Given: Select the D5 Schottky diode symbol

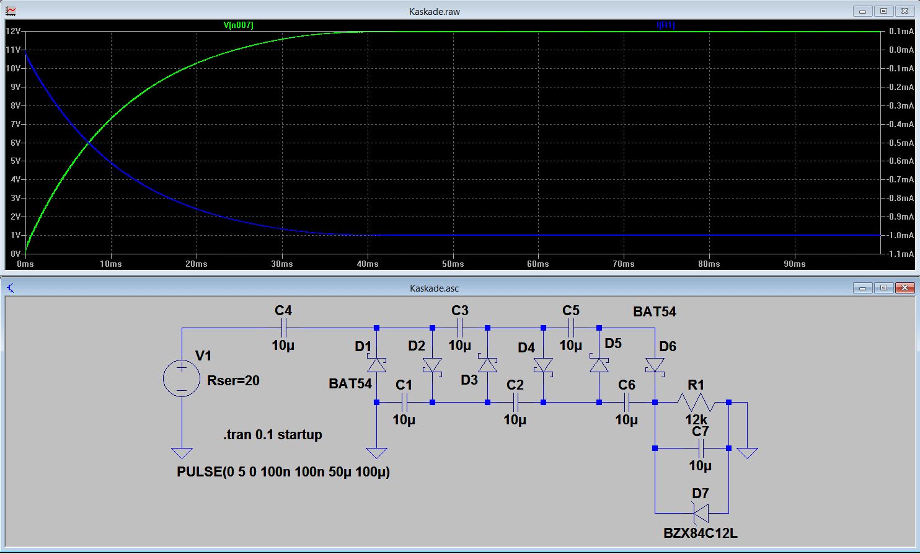Looking at the screenshot, I should pyautogui.click(x=599, y=364).
